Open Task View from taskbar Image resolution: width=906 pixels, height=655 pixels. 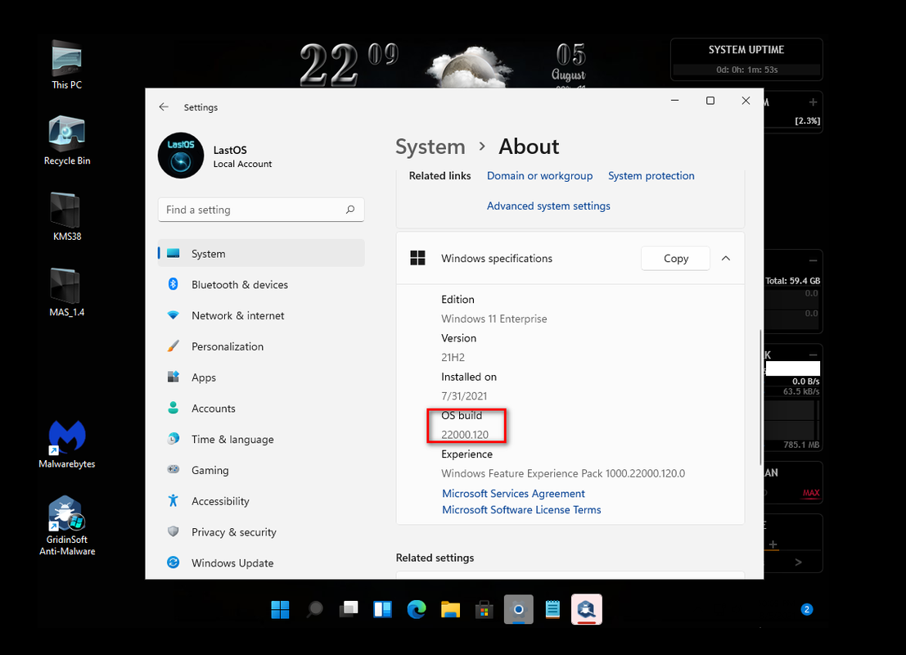[349, 609]
